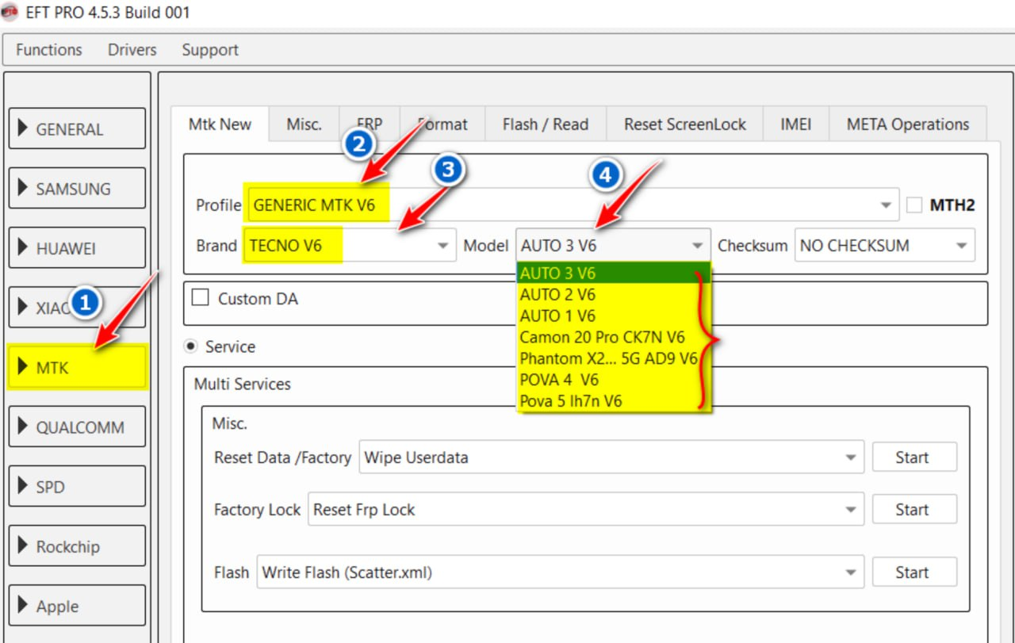This screenshot has width=1015, height=643.
Task: Start the Write Flash operation
Action: coord(914,572)
